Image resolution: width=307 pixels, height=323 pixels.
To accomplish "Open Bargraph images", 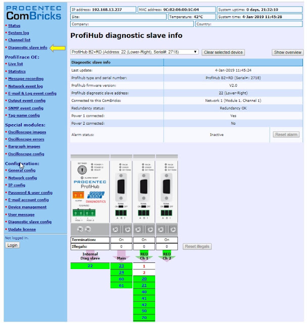I will (24, 146).
